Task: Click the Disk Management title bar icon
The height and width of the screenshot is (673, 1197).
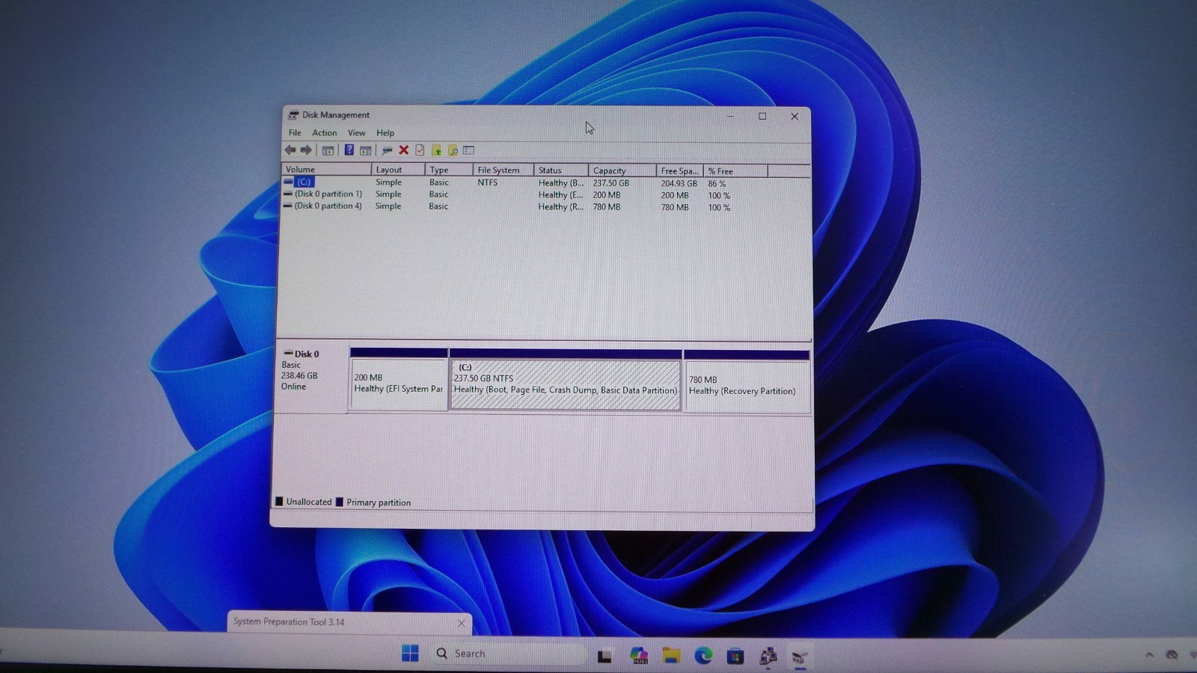Action: point(293,115)
